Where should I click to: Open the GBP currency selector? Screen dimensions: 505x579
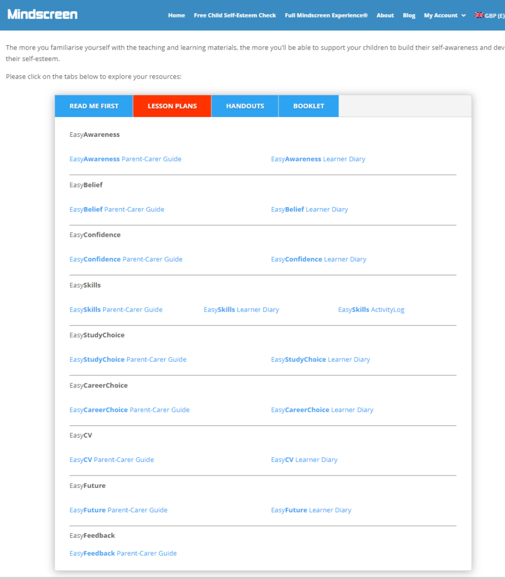pos(490,15)
